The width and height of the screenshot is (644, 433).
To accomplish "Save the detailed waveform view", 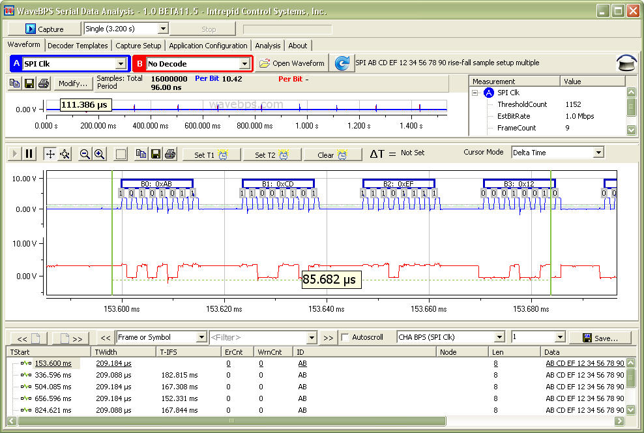I will [x=156, y=154].
